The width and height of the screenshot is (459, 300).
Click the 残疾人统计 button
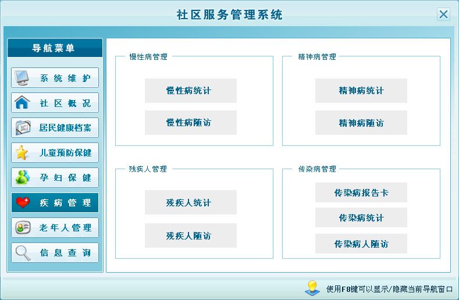tap(191, 202)
